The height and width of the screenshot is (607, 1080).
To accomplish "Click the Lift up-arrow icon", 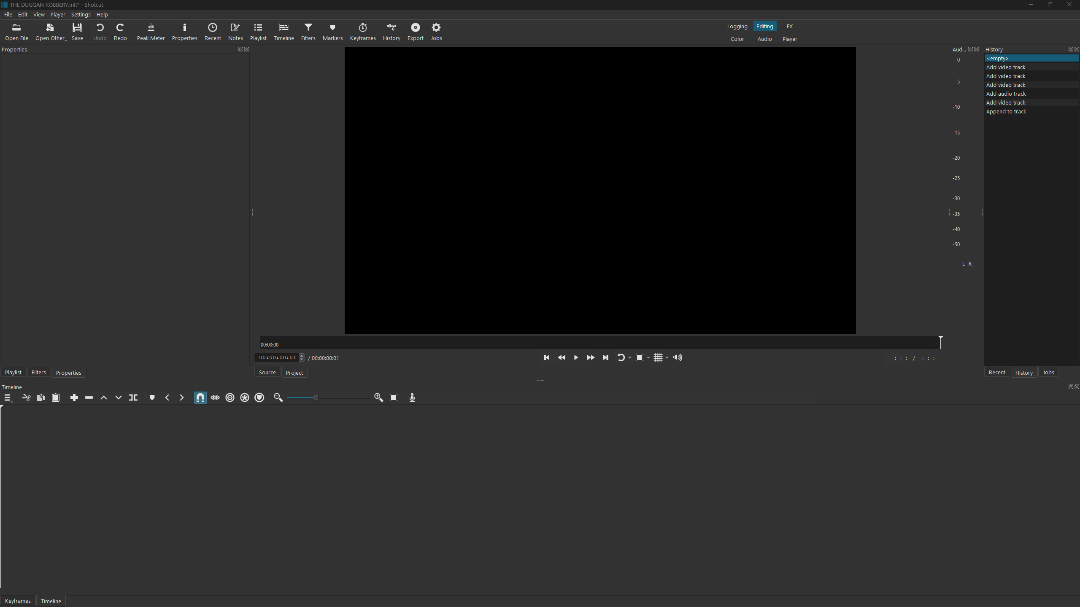I will (104, 398).
